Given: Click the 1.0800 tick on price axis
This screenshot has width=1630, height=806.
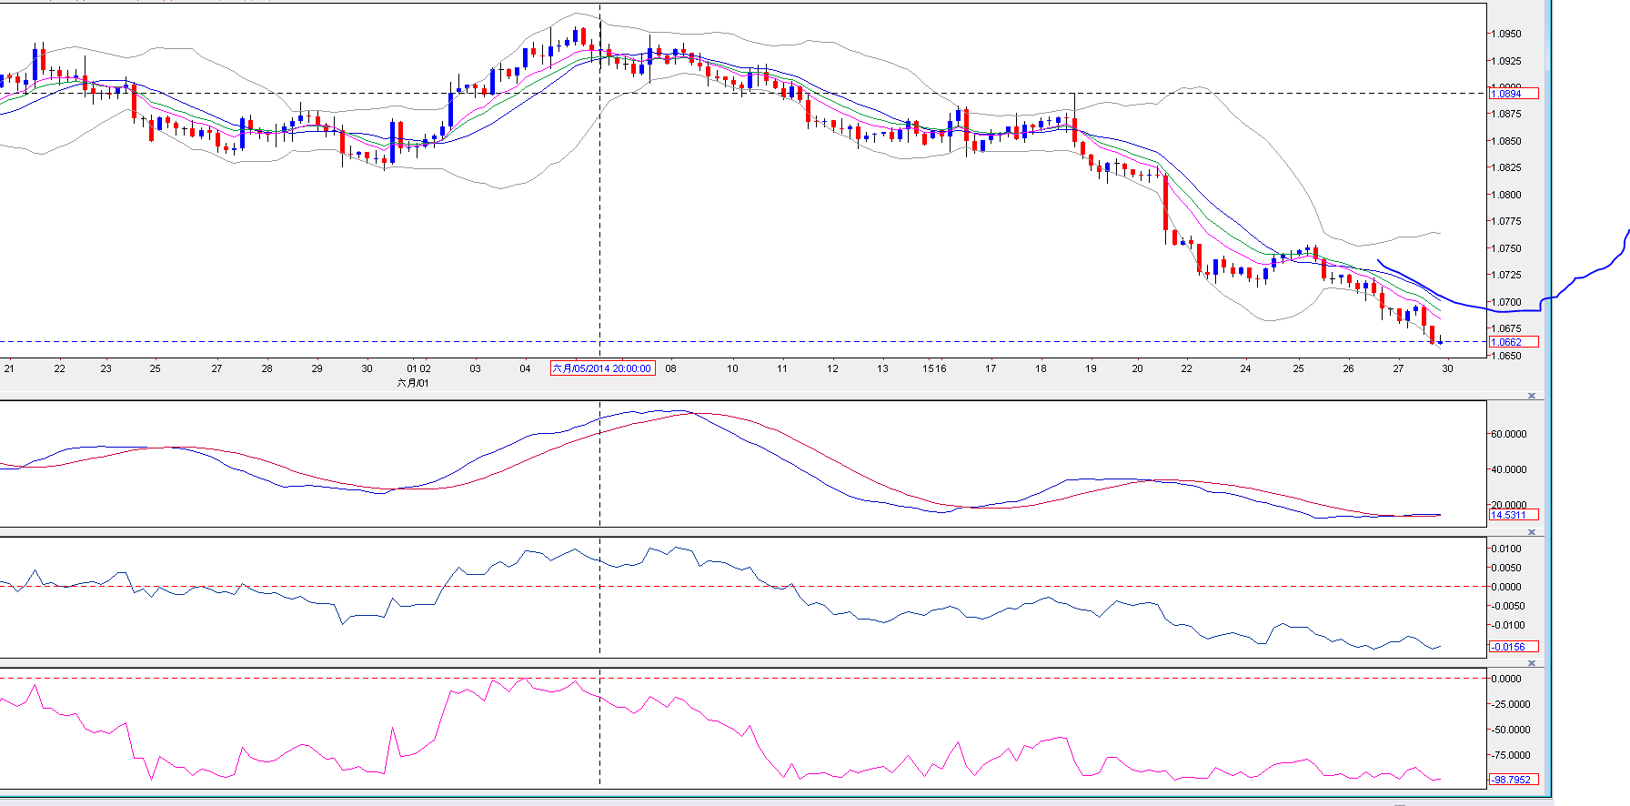Looking at the screenshot, I should tap(1508, 195).
